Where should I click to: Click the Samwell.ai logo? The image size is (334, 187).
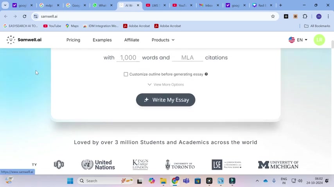24,40
